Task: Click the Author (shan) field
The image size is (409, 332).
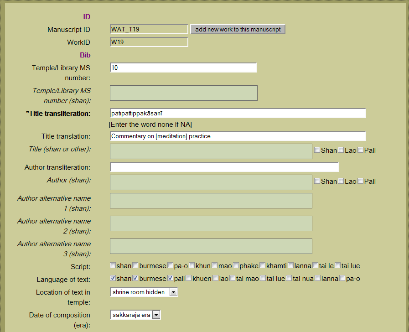Action: pyautogui.click(x=211, y=182)
